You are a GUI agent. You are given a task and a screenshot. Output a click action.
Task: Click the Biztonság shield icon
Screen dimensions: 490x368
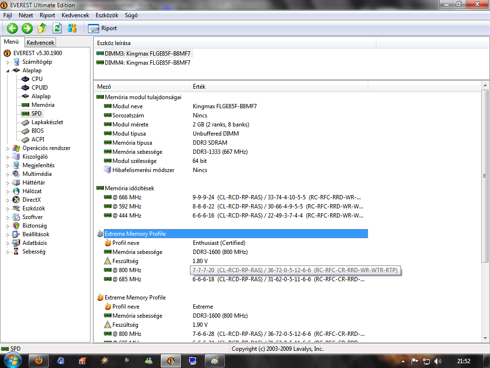tap(16, 226)
